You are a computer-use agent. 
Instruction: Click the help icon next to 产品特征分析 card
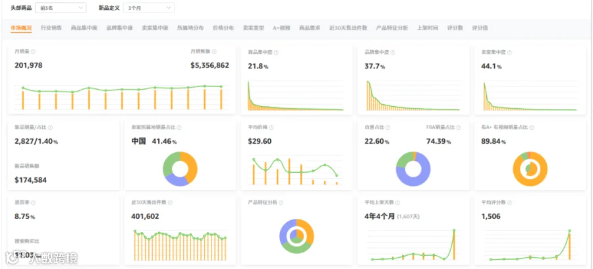click(280, 203)
